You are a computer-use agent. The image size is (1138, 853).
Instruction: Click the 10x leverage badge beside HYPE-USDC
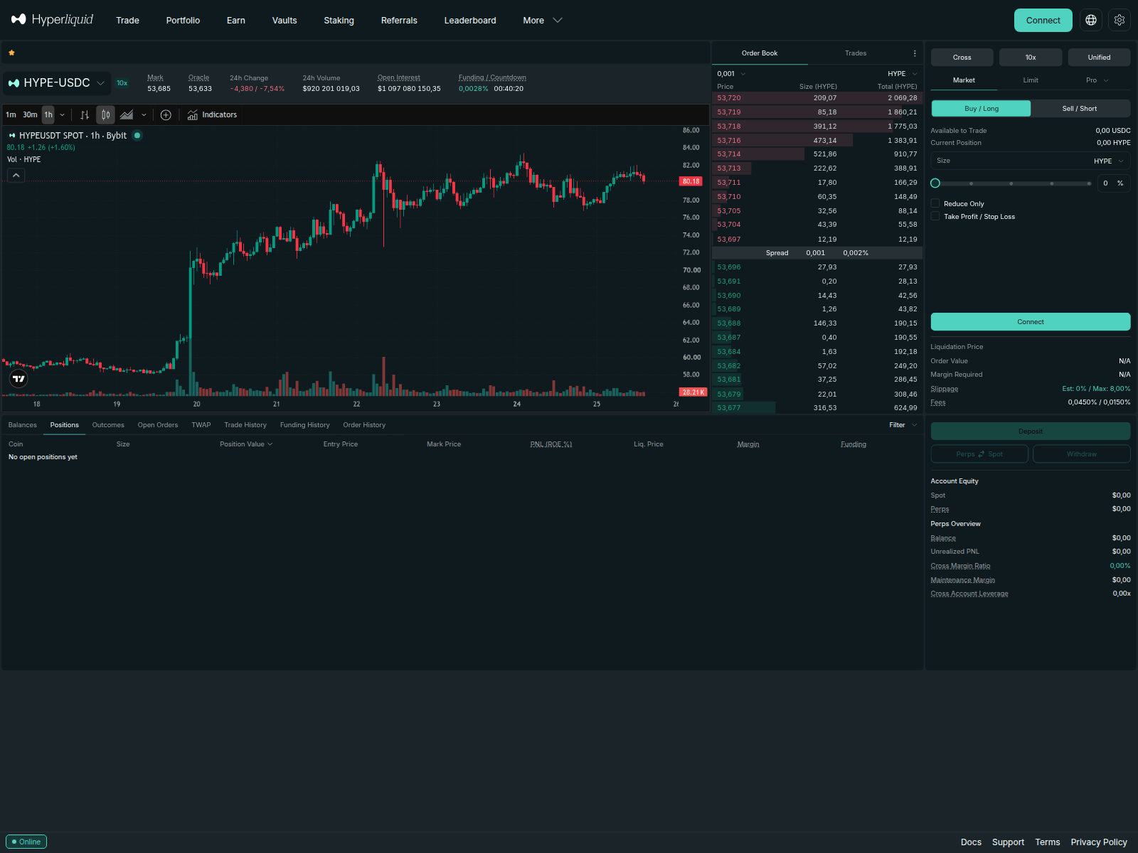click(x=122, y=83)
